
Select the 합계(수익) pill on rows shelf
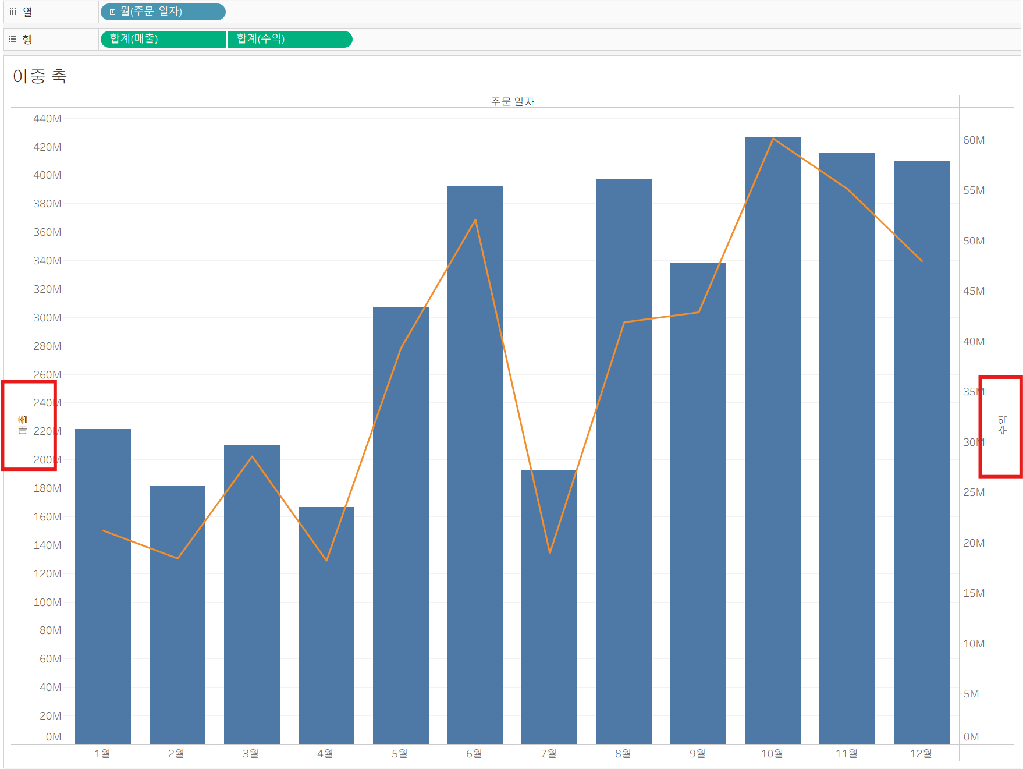coord(290,39)
